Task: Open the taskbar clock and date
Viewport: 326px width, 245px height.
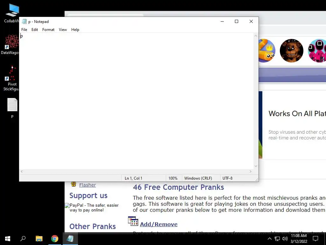Action: tap(299, 239)
